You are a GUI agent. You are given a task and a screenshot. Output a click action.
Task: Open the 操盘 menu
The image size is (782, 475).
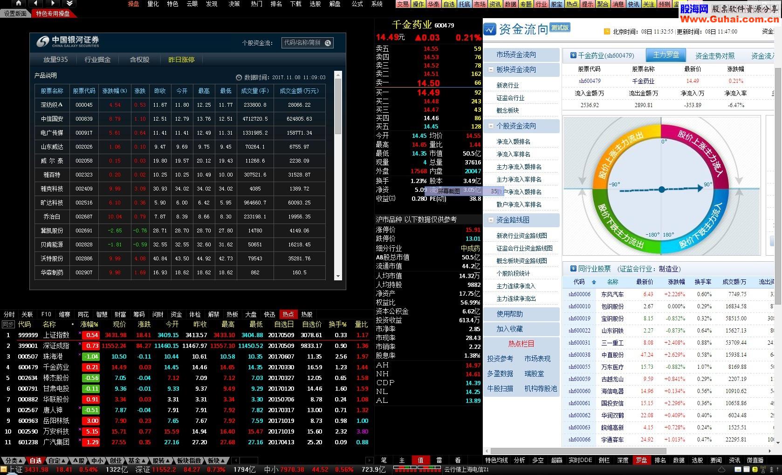click(133, 4)
